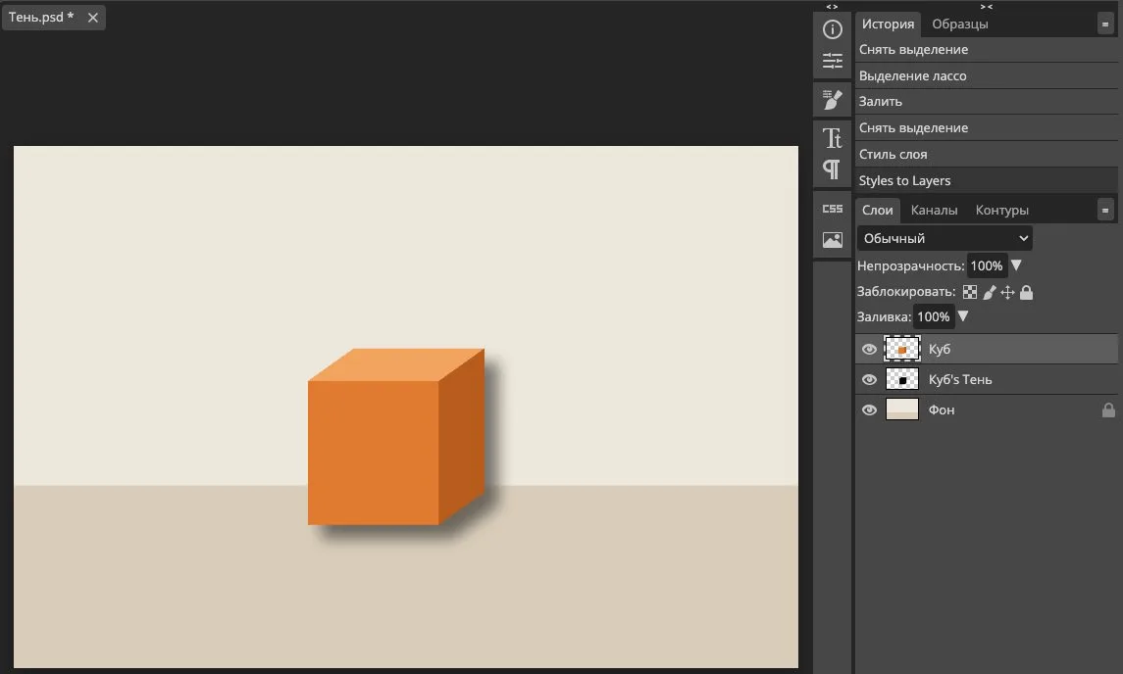Lock layer position move icon
The width and height of the screenshot is (1123, 674).
coord(1007,292)
